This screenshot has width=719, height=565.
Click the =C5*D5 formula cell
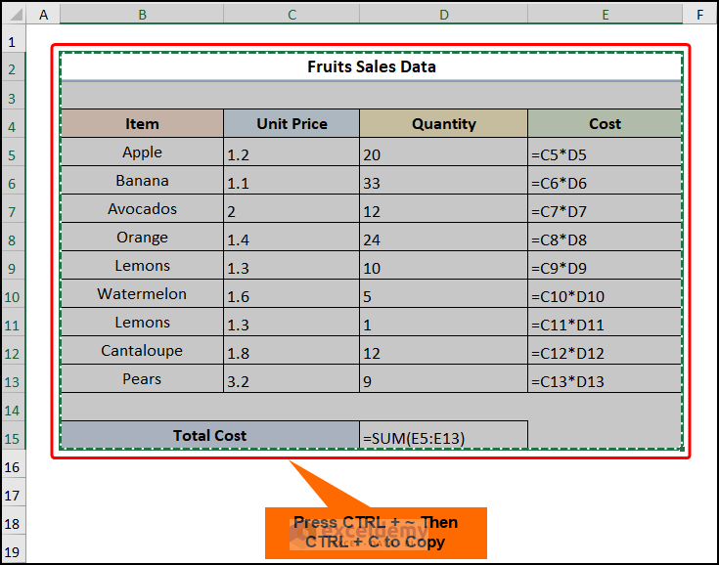pyautogui.click(x=605, y=153)
